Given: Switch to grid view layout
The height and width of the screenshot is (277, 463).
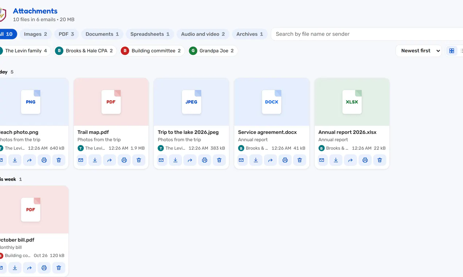Looking at the screenshot, I should 452,51.
